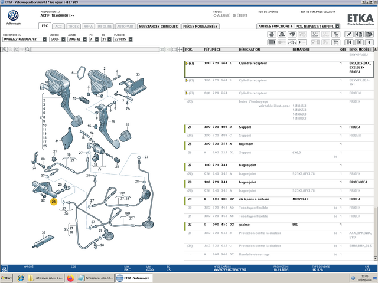The width and height of the screenshot is (378, 283).
Task: Switch to the TOOLS tab
Action: pyautogui.click(x=73, y=26)
